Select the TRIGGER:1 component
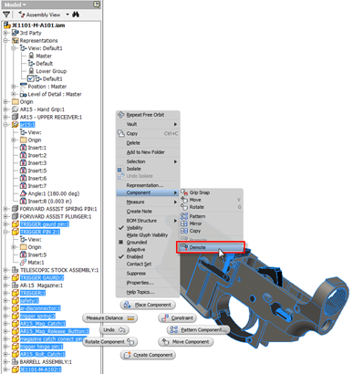The width and height of the screenshot is (353, 374). pos(33,293)
